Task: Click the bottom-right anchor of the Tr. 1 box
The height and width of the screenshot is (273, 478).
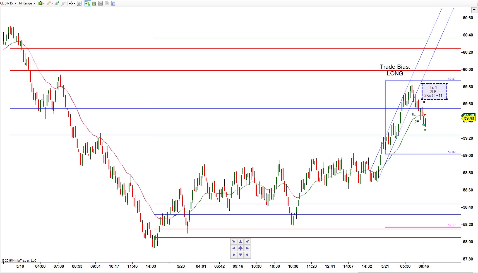Action: pos(447,99)
